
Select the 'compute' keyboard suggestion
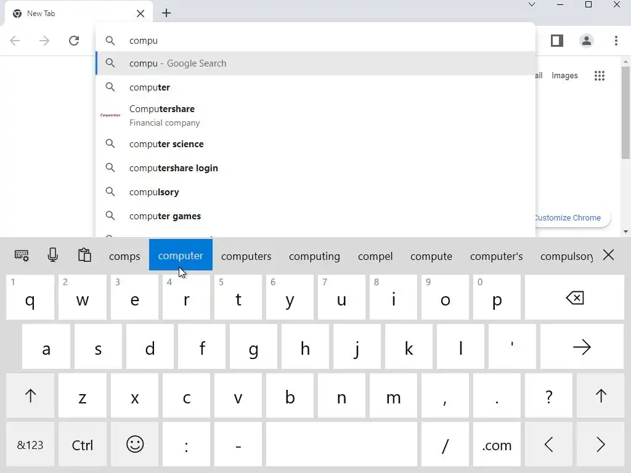tap(431, 256)
